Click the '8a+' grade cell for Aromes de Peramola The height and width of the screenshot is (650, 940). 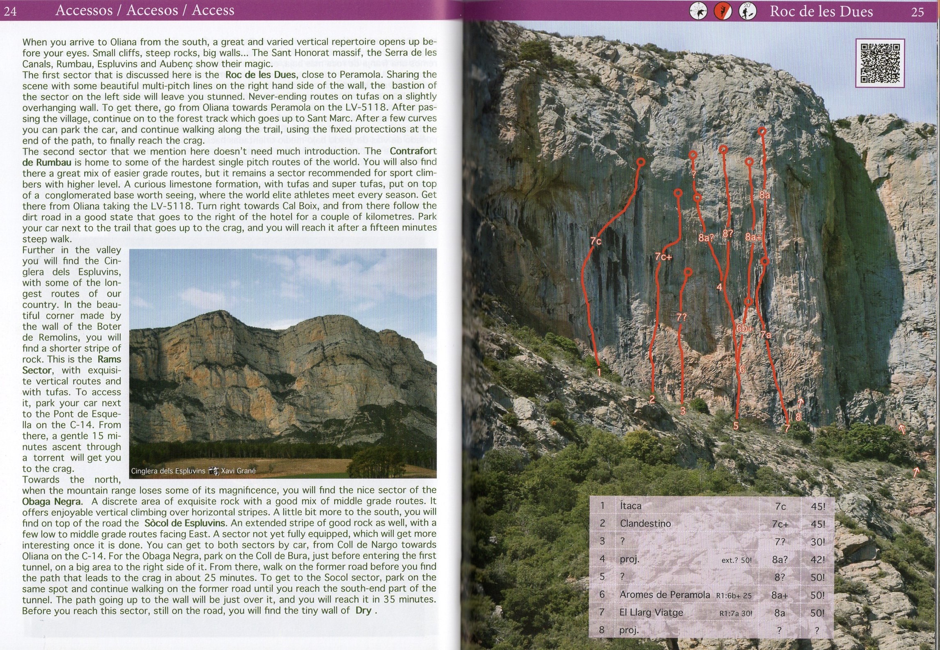[x=780, y=595]
